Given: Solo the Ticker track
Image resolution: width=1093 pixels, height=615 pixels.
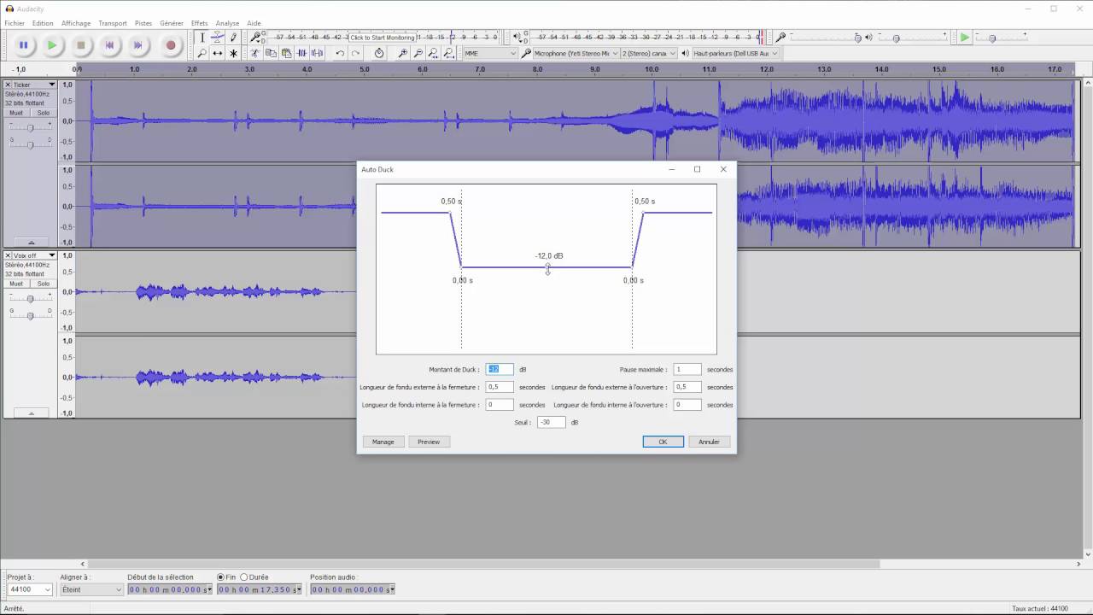Looking at the screenshot, I should (43, 113).
